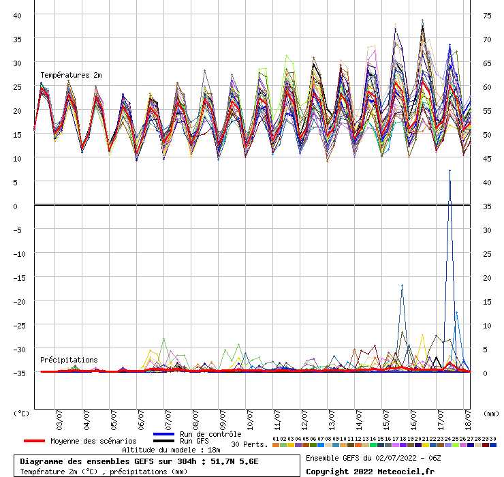Click the 'Copyright 2022 Meteociel.fr' text
Screen dimensions: 504x477
tap(370, 472)
